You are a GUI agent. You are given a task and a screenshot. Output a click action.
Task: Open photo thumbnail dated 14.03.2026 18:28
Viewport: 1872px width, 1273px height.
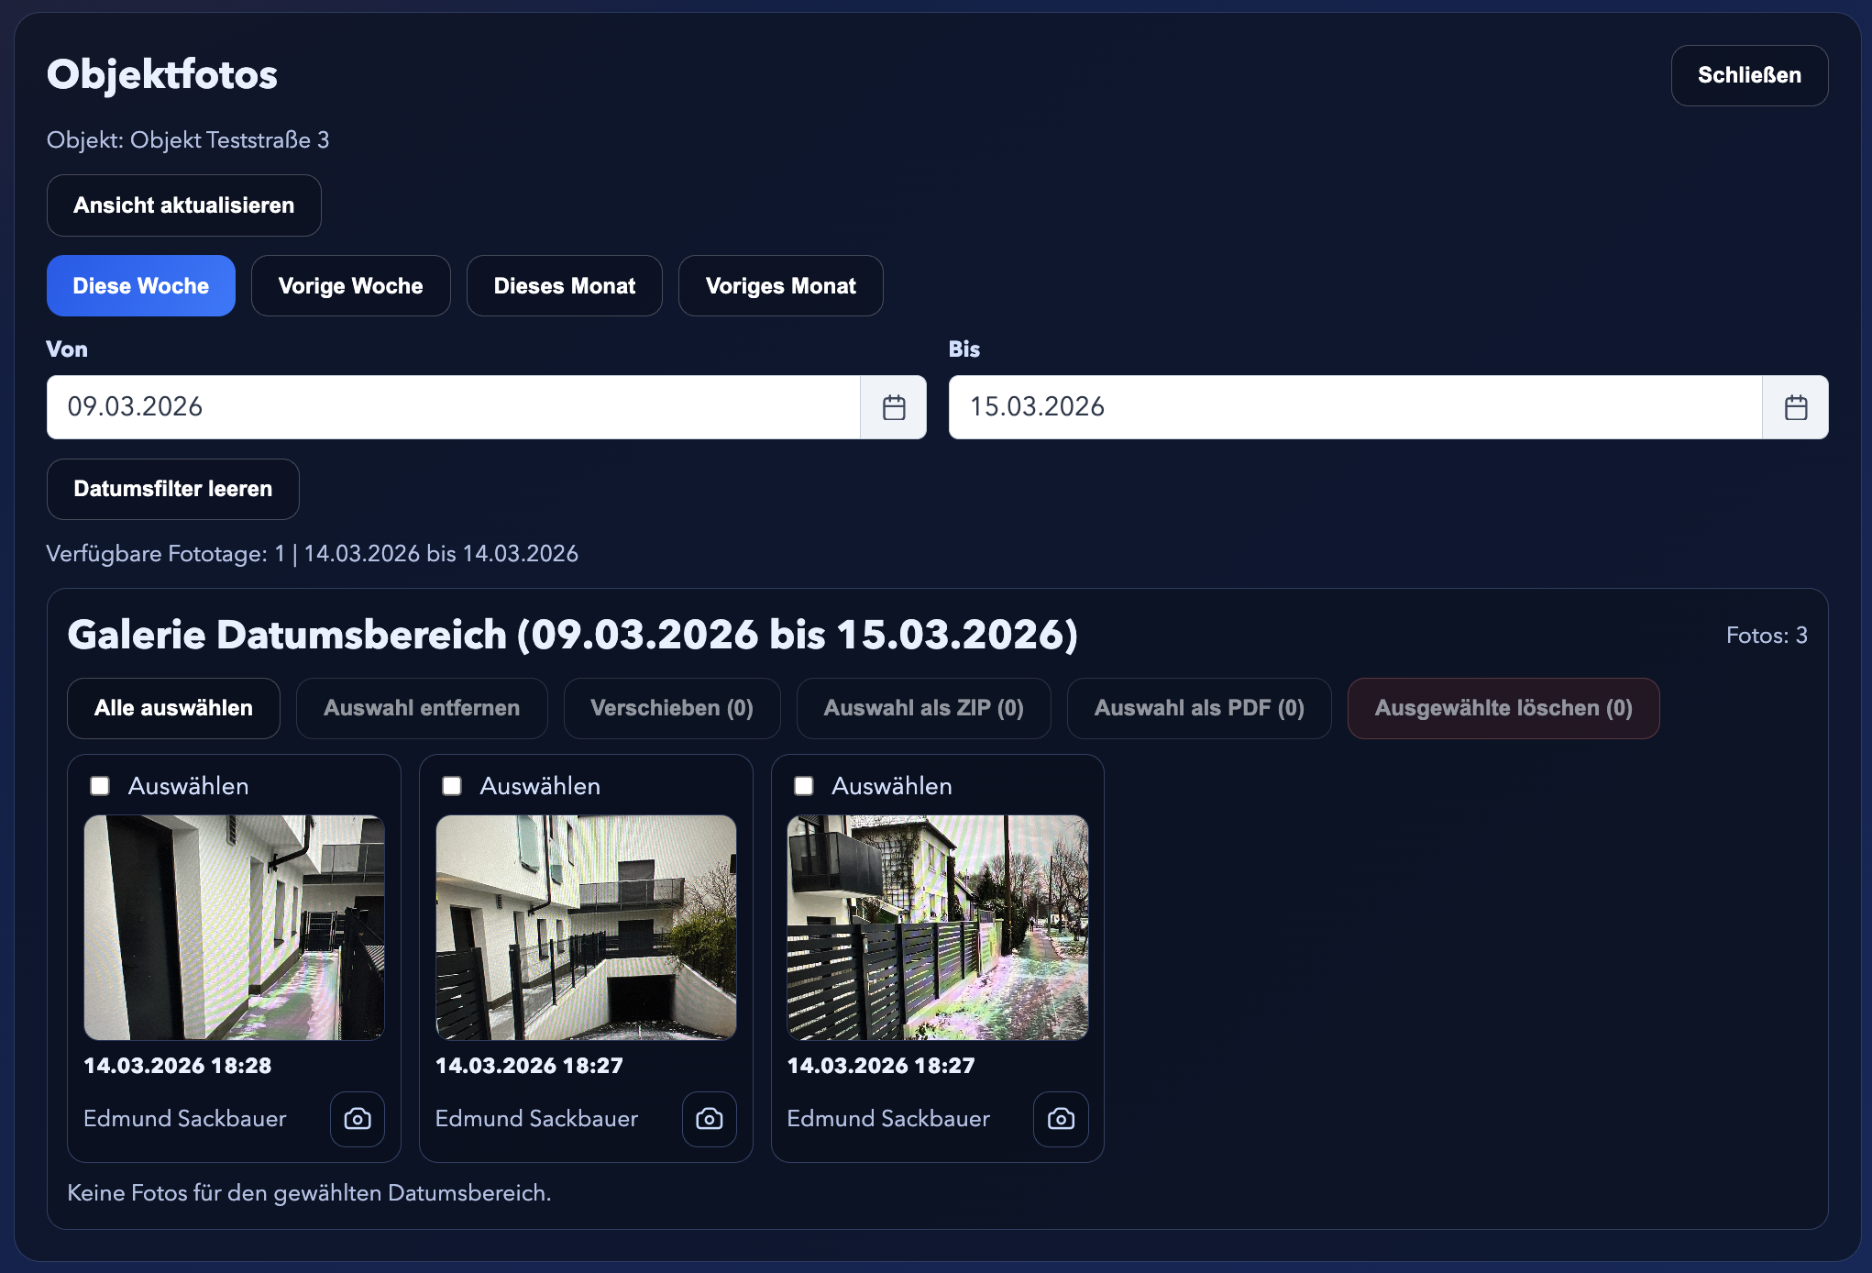click(x=235, y=927)
